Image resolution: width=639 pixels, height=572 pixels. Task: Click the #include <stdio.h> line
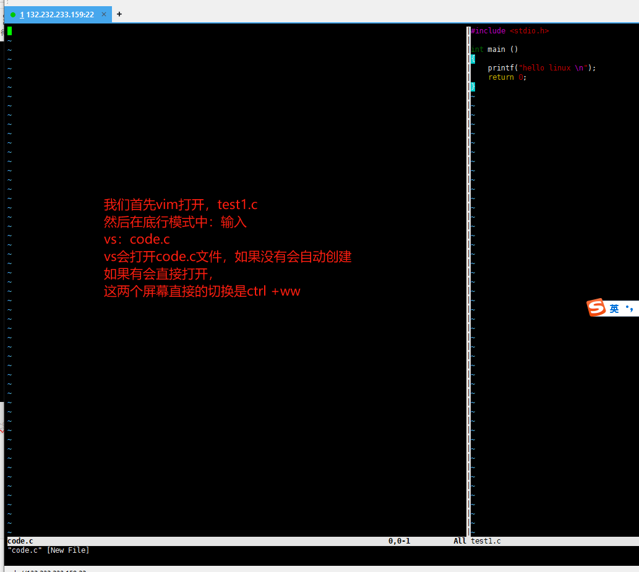click(510, 31)
